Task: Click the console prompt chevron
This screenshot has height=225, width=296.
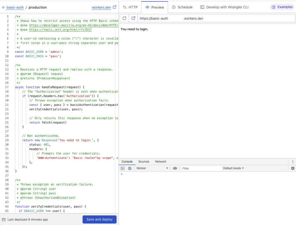Action: point(122,174)
